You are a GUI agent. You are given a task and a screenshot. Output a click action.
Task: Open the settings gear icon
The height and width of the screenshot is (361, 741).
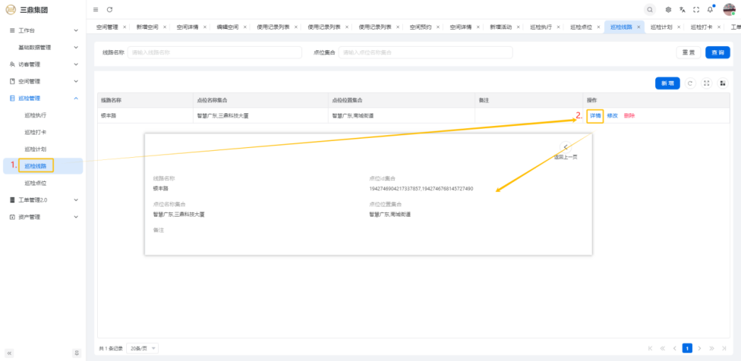669,9
